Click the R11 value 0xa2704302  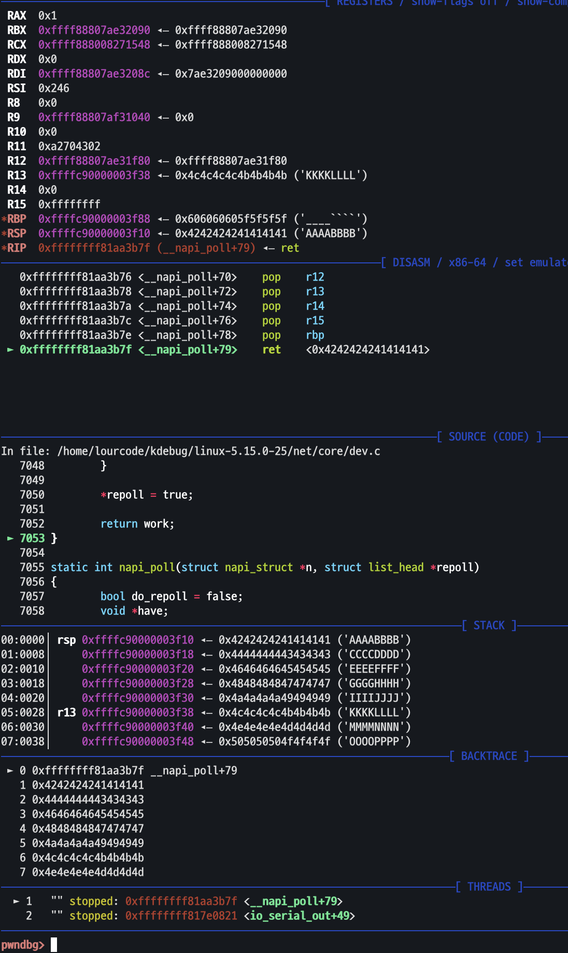point(69,146)
